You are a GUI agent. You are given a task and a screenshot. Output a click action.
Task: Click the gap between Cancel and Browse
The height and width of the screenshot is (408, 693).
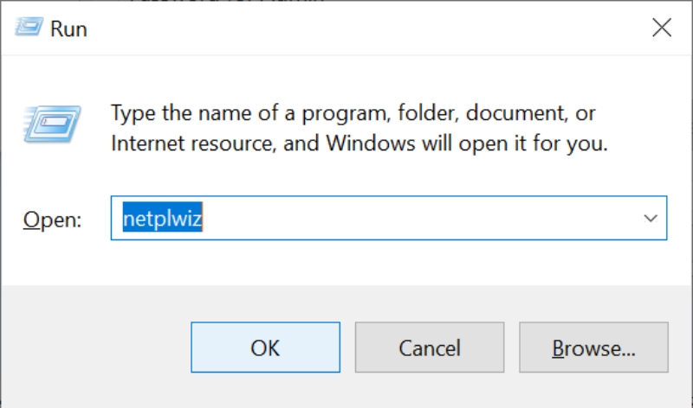pyautogui.click(x=511, y=348)
